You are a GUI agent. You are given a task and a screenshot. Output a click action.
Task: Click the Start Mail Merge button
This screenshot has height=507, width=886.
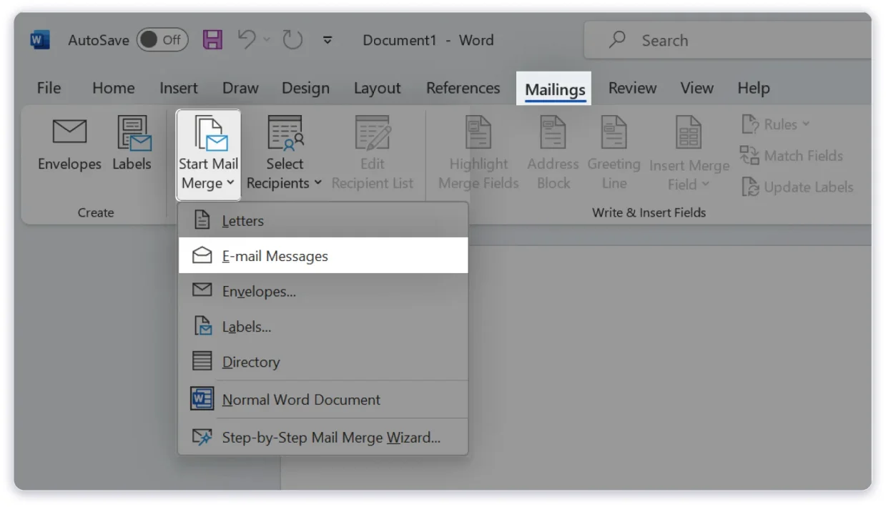click(x=208, y=154)
